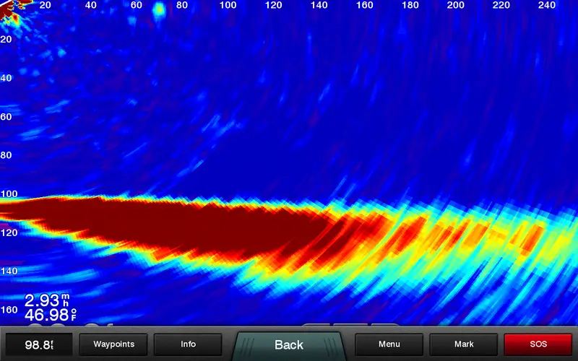
Task: Click the 200 mark on the top range scale
Action: [455, 5]
